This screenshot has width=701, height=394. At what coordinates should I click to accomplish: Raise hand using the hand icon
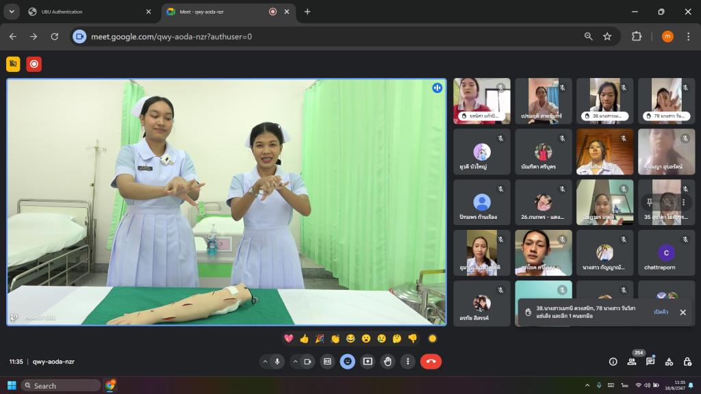click(x=387, y=361)
